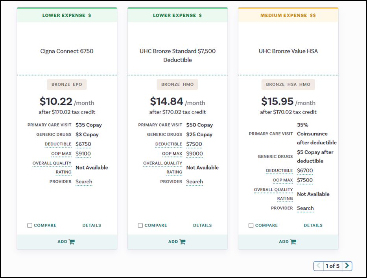Check Compare for UHC Bronze Standard

(140, 225)
